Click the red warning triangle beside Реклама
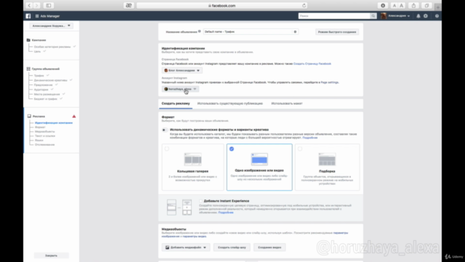This screenshot has height=262, width=465. pyautogui.click(x=74, y=116)
